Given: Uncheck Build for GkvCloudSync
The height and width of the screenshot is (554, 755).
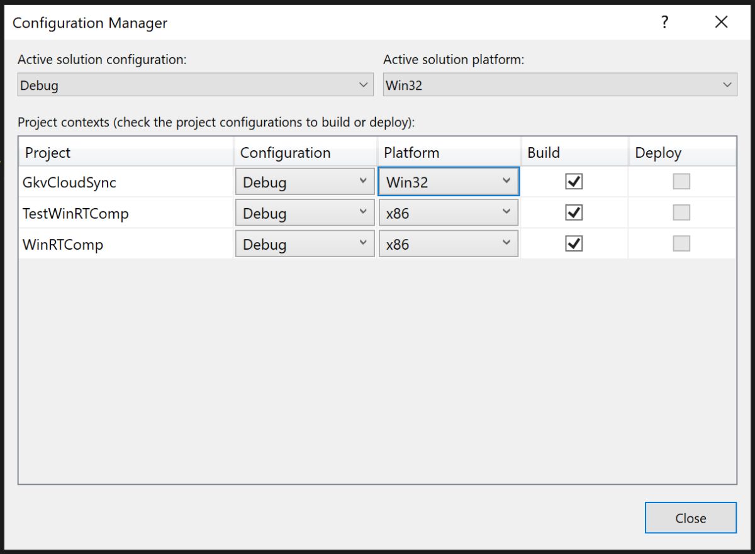Looking at the screenshot, I should coord(574,182).
